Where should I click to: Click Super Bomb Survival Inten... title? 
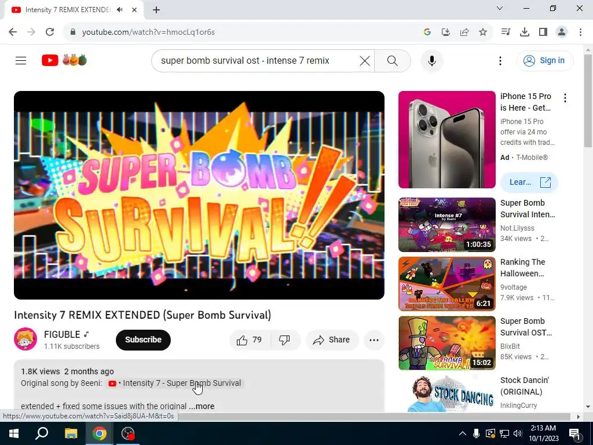pos(528,209)
